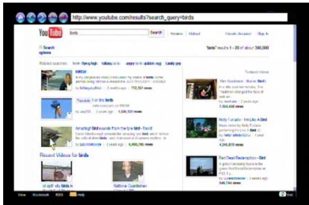The image size is (309, 205).
Task: Click the YouTube logo
Action: (51, 33)
